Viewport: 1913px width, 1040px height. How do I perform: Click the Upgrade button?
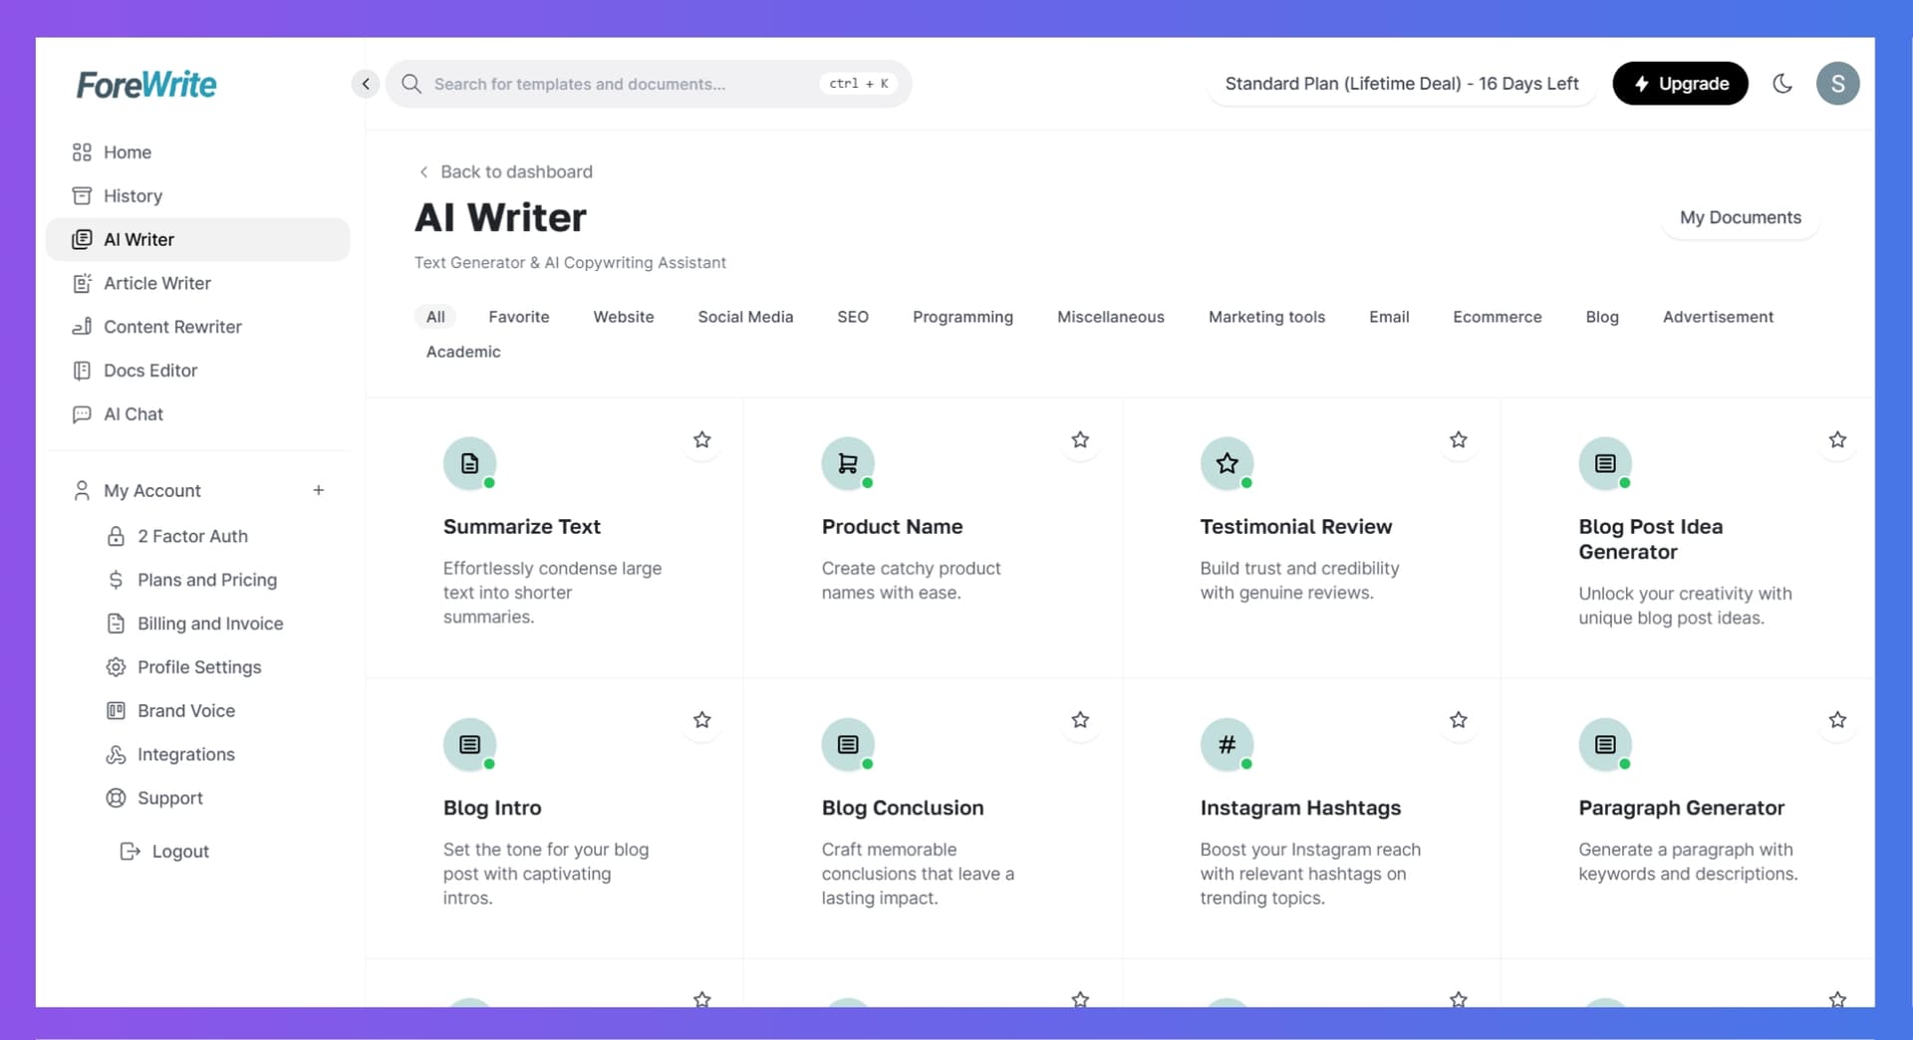pyautogui.click(x=1680, y=84)
